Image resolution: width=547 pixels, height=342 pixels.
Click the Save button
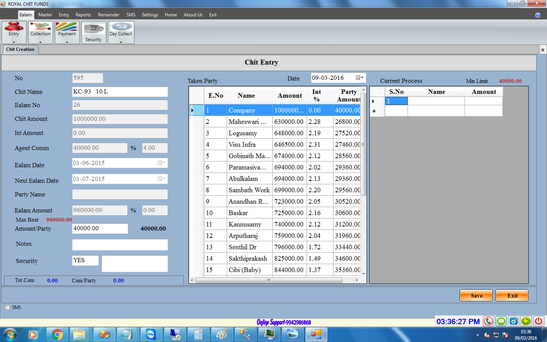(x=476, y=296)
